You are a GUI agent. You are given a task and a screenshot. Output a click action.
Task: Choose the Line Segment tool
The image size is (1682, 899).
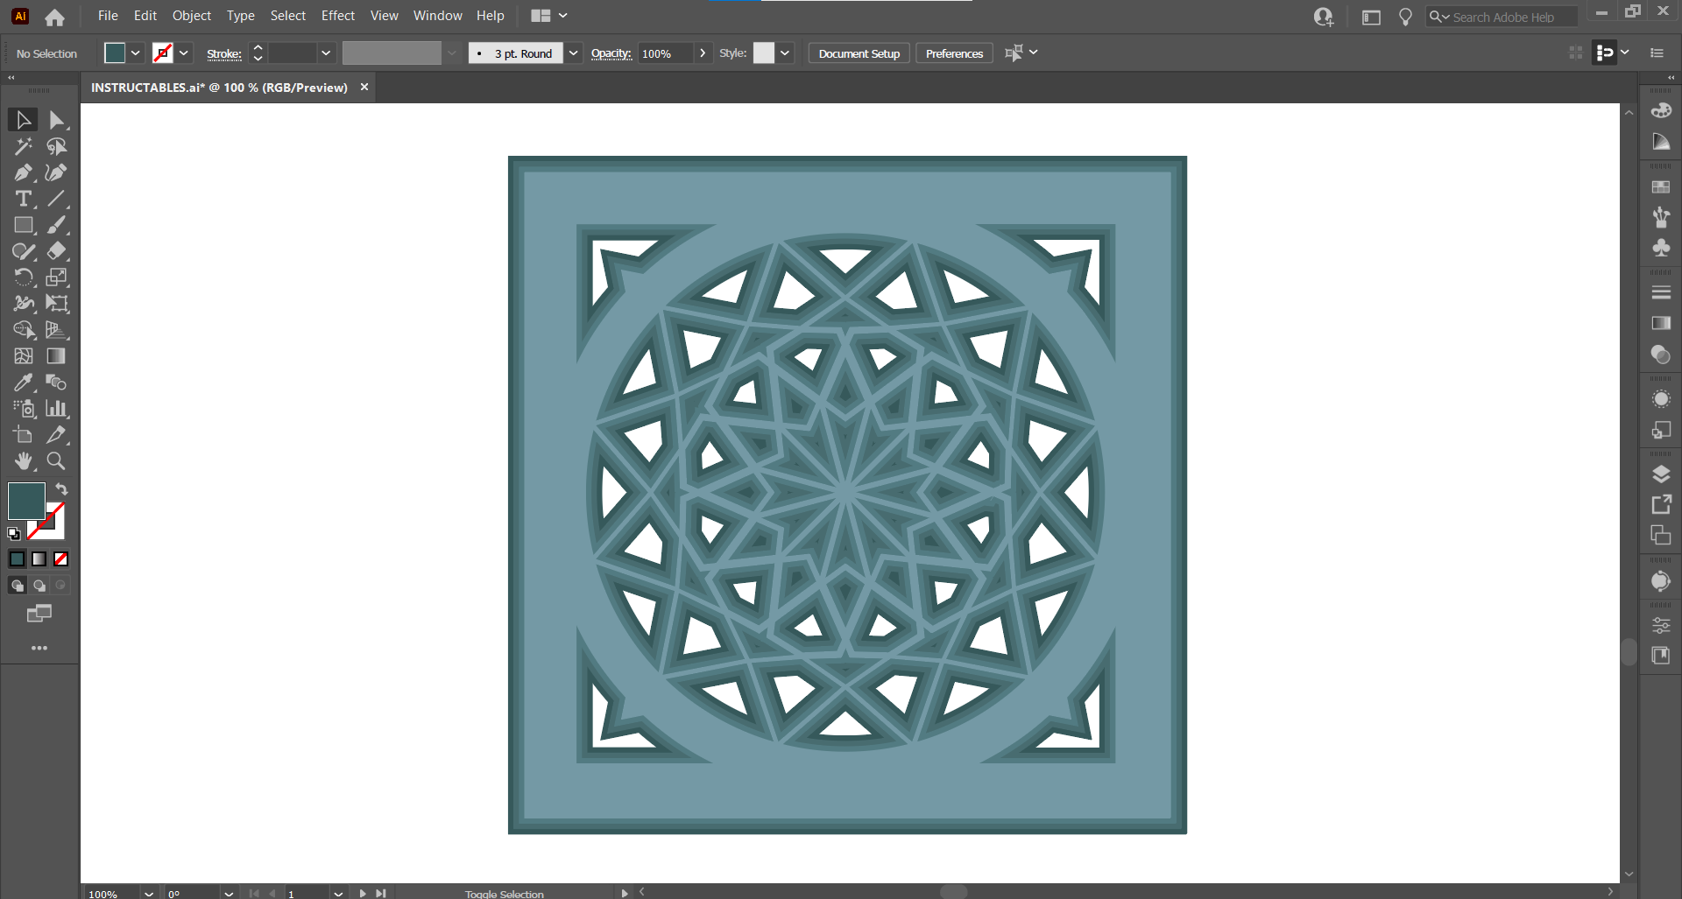[x=57, y=199]
